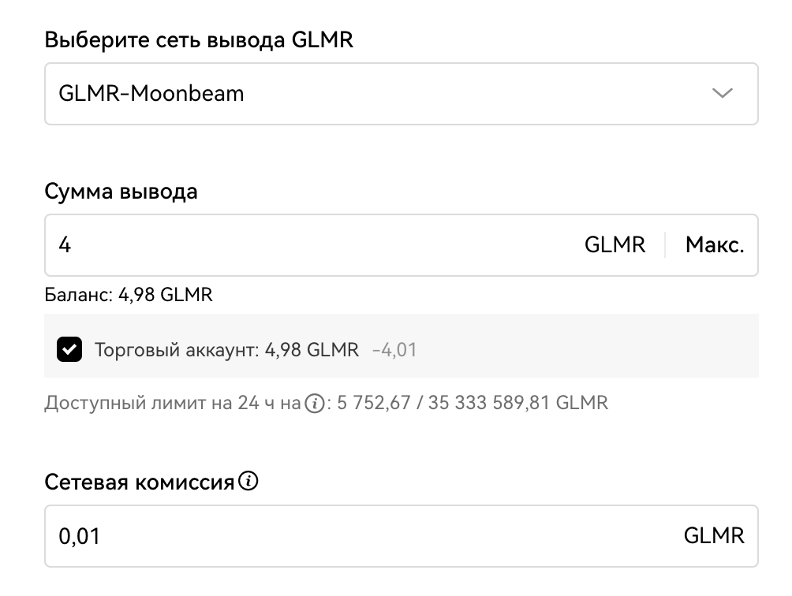Click the Сетевая комиссия heading text
Image resolution: width=792 pixels, height=596 pixels.
click(x=140, y=482)
